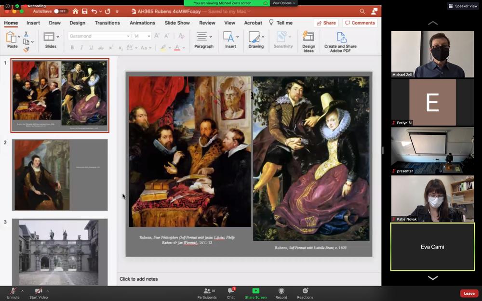Open the Zoom Chat panel
The image size is (482, 301).
click(x=231, y=293)
